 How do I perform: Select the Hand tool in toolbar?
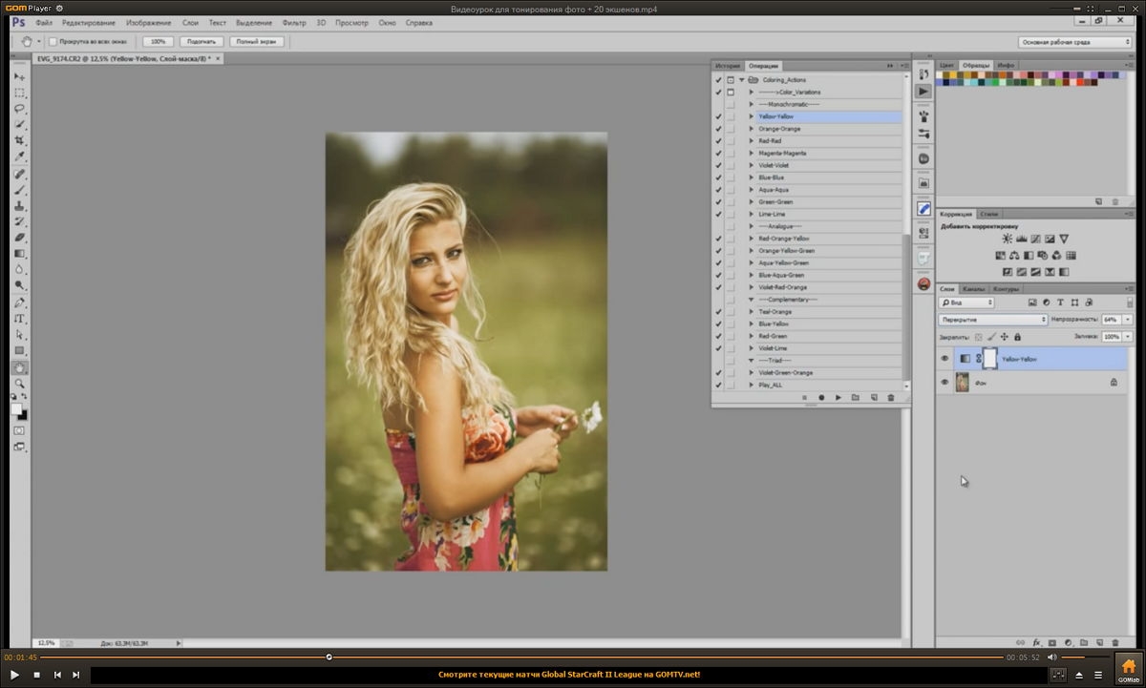point(20,367)
